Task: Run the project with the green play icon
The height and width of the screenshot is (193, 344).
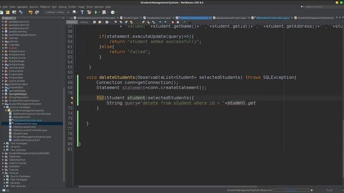Action: click(96, 12)
